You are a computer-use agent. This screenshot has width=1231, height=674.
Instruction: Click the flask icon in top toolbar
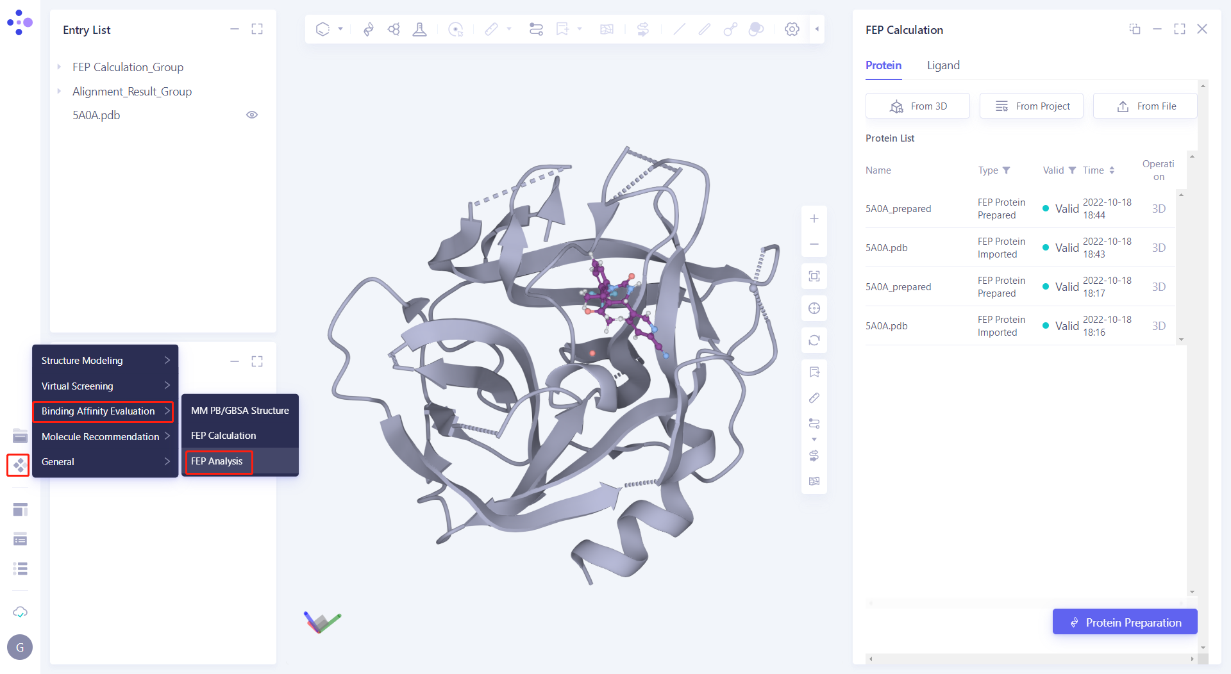pyautogui.click(x=419, y=29)
